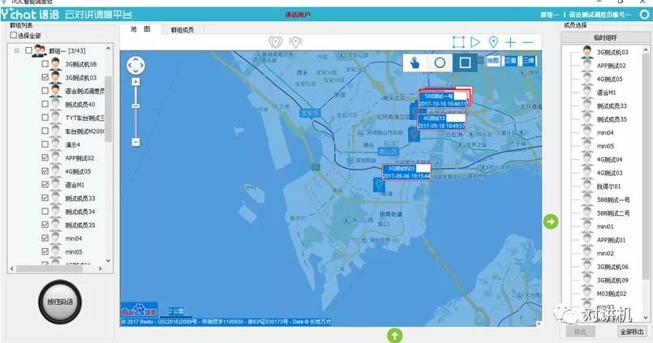Image resolution: width=653 pixels, height=343 pixels.
Task: Click the single location marker toolbar icon
Action: 493,42
